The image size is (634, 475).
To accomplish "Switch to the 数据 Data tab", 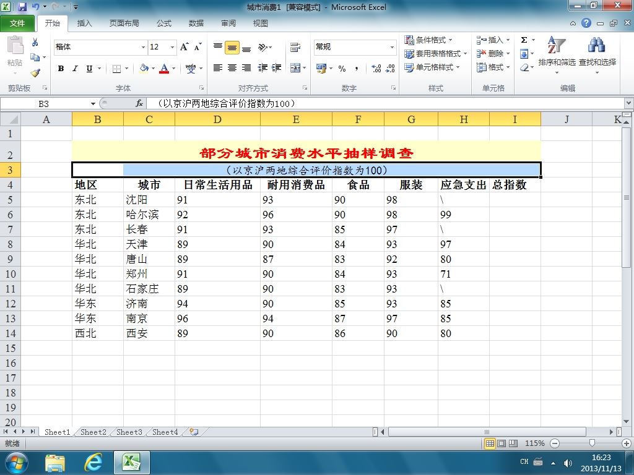I will coord(196,23).
